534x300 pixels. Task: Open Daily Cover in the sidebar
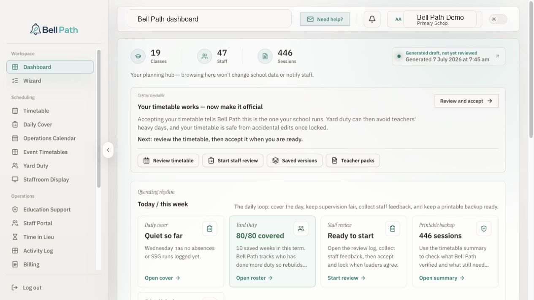point(50,125)
